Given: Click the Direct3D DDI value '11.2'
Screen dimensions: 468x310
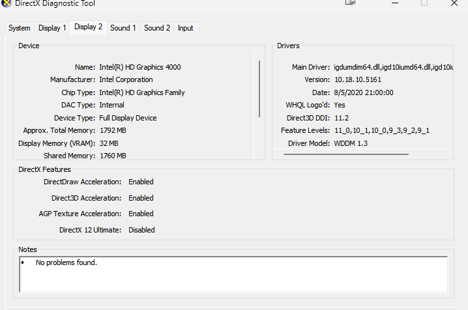Looking at the screenshot, I should point(342,118).
